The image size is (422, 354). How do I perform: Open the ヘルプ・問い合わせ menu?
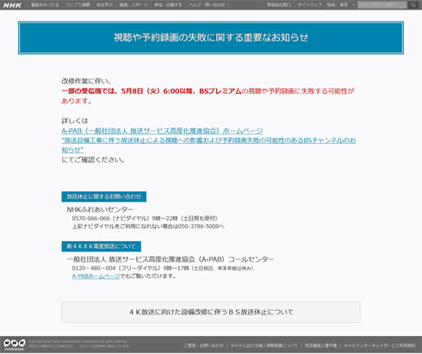207,5
